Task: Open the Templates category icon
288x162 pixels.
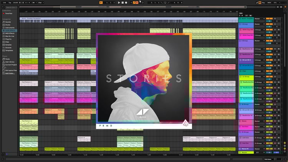Action: [x=4, y=50]
